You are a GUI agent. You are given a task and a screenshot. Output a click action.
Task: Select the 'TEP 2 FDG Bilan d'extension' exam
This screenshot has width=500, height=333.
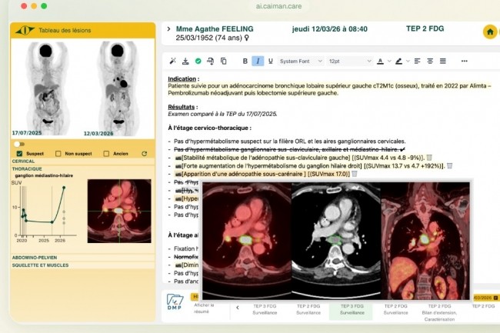pos(439,312)
